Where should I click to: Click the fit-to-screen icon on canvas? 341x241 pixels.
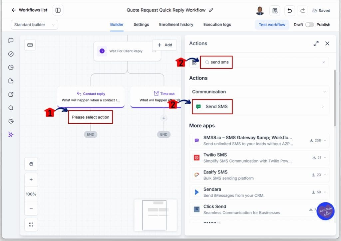(31, 224)
